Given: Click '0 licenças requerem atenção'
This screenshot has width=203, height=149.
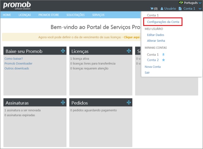Looking at the screenshot, I should [89, 68].
